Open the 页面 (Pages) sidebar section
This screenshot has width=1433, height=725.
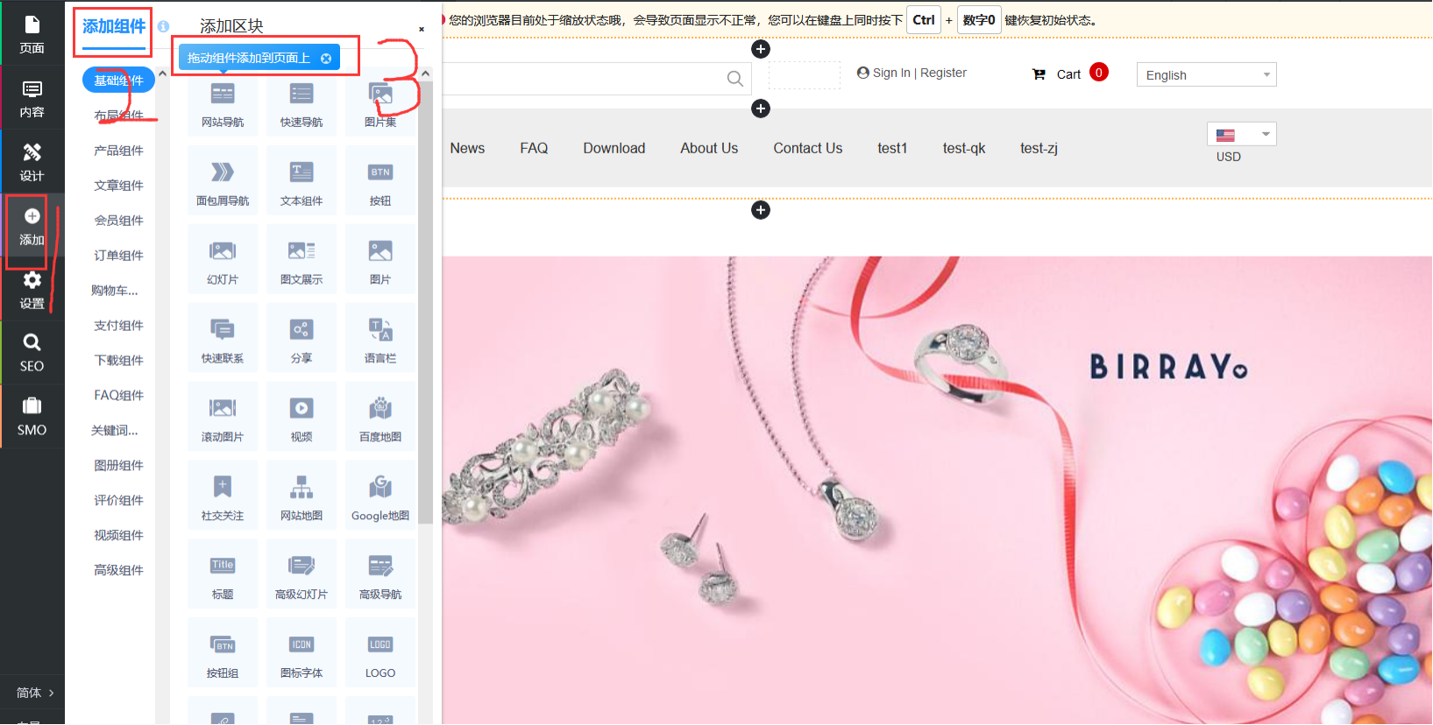tap(32, 33)
